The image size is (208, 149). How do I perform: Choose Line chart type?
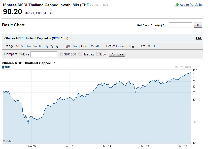84,46
